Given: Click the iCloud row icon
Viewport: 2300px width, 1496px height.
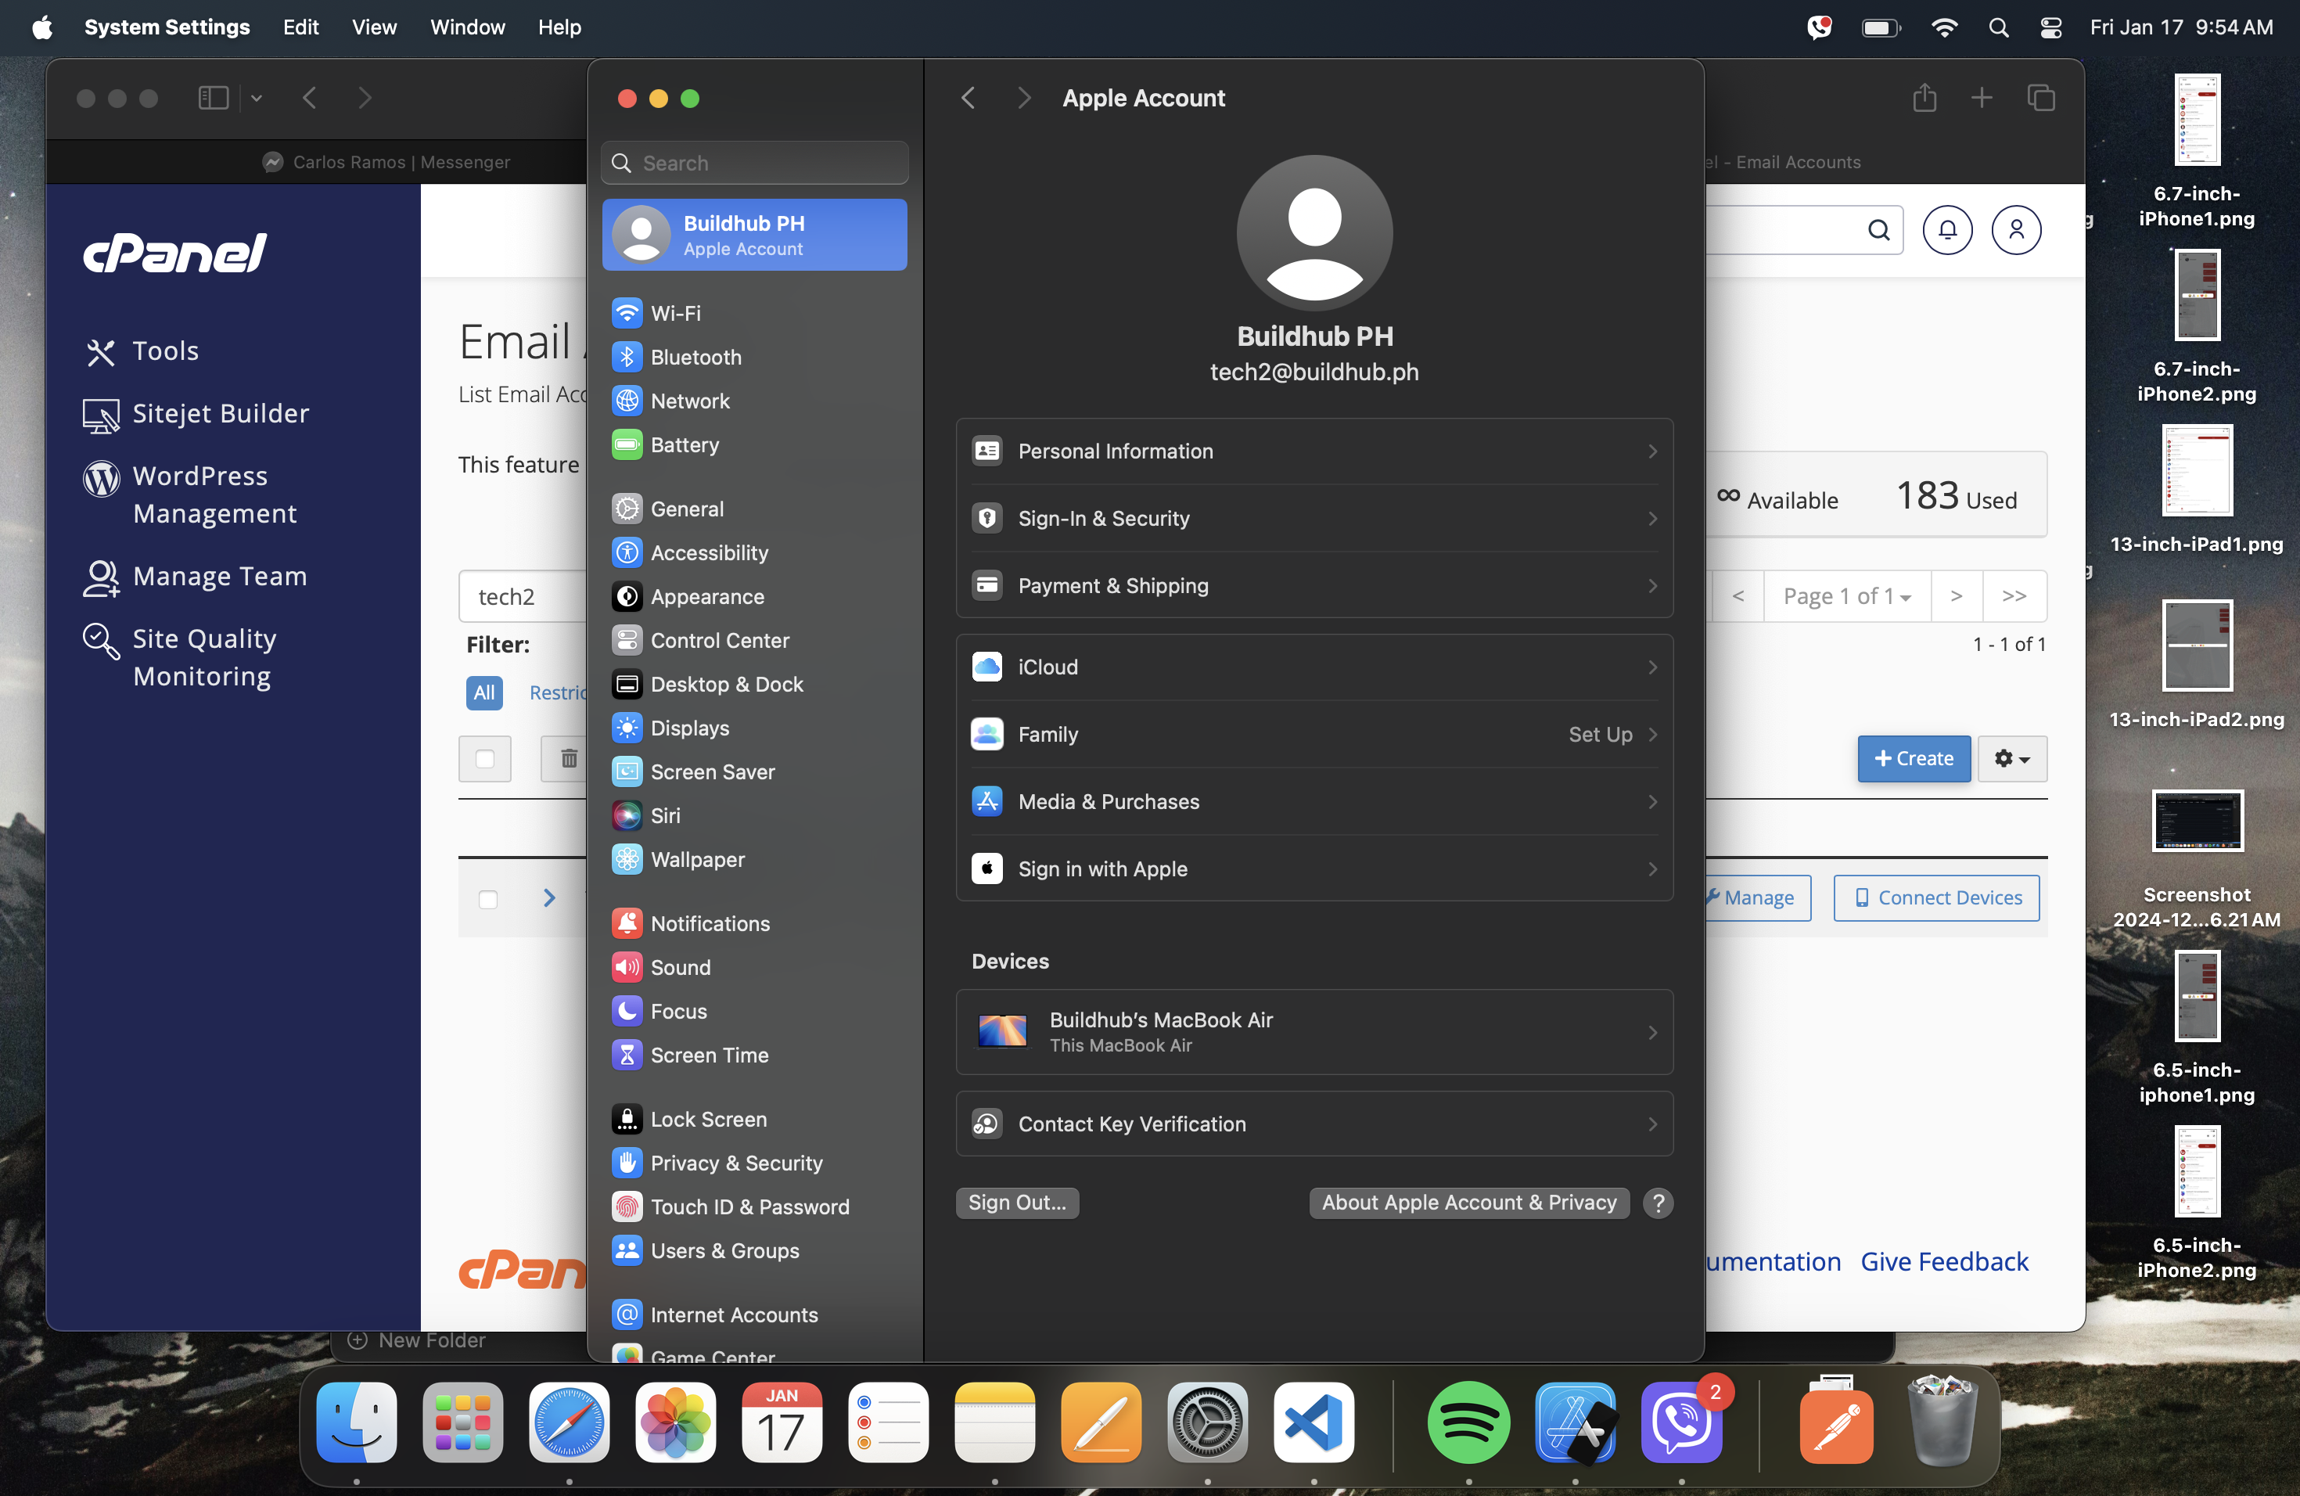Looking at the screenshot, I should pos(986,667).
